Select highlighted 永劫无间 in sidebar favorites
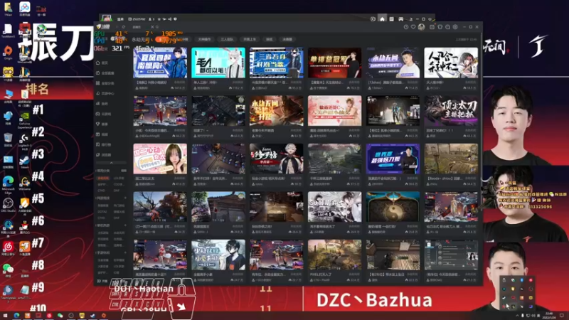The height and width of the screenshot is (320, 569). [103, 178]
